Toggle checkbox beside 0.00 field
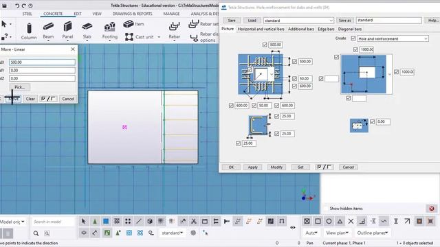Screen dimensions: 440x247 [372, 122]
